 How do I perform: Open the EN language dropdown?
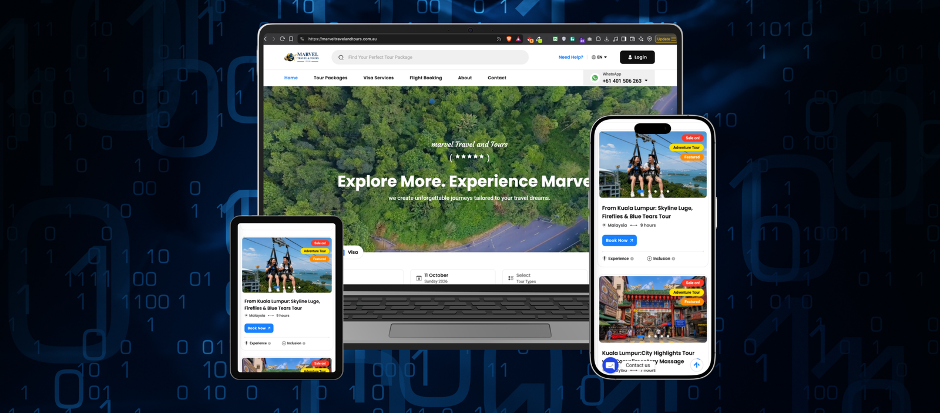click(599, 57)
